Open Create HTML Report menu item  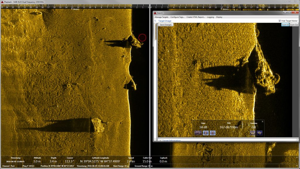pos(195,17)
